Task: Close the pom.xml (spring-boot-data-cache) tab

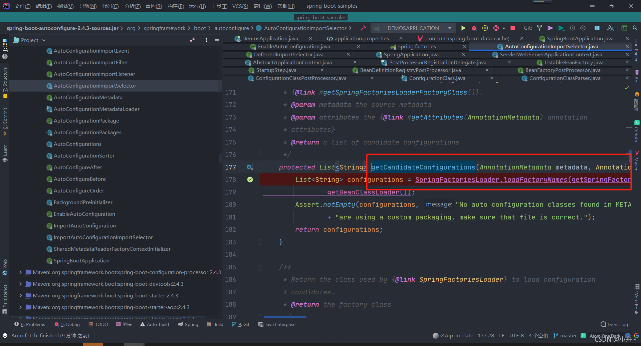Action: click(x=522, y=39)
